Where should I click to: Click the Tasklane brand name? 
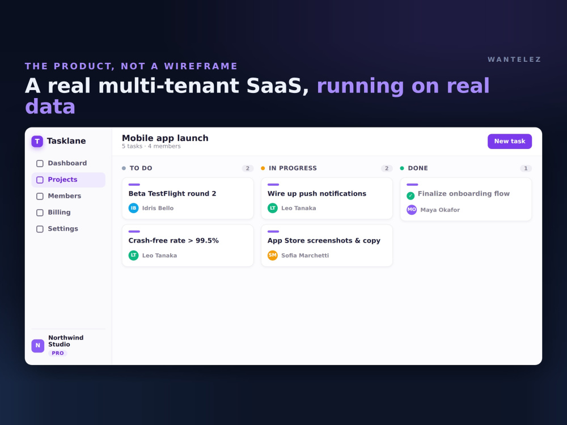[x=66, y=141]
